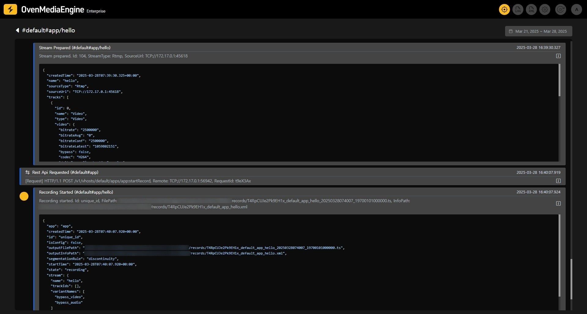Viewport: 587px width, 314px height.
Task: Select 'Recording Started (#default#app/hello)' title
Action: coord(76,192)
